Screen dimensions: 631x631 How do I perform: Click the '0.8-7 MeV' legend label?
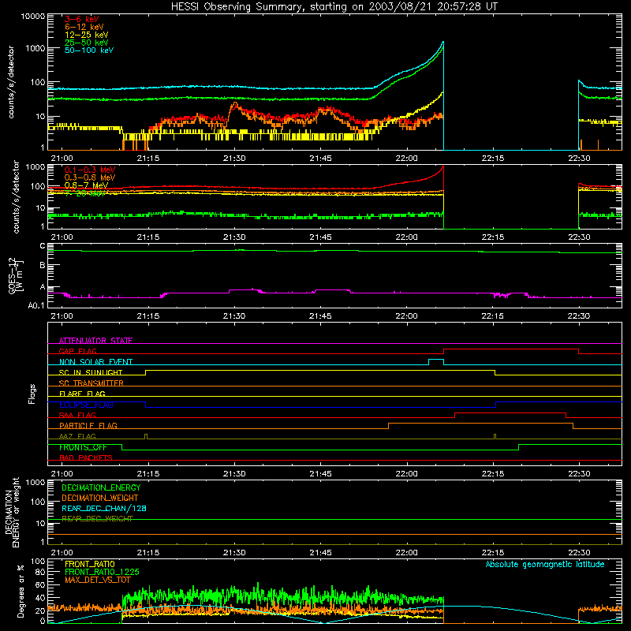coord(87,185)
